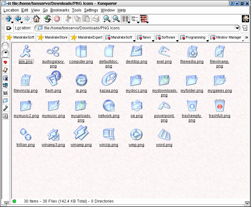Open the sidebar red heart Bookmarks tab
251x207 pixels.
pyautogui.click(x=5, y=62)
